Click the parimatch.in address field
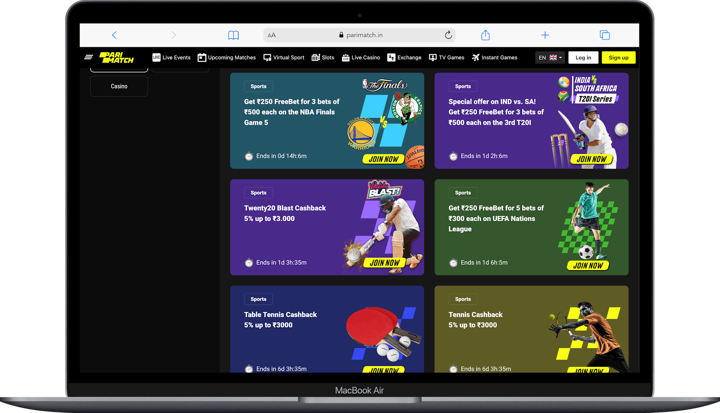 [360, 35]
